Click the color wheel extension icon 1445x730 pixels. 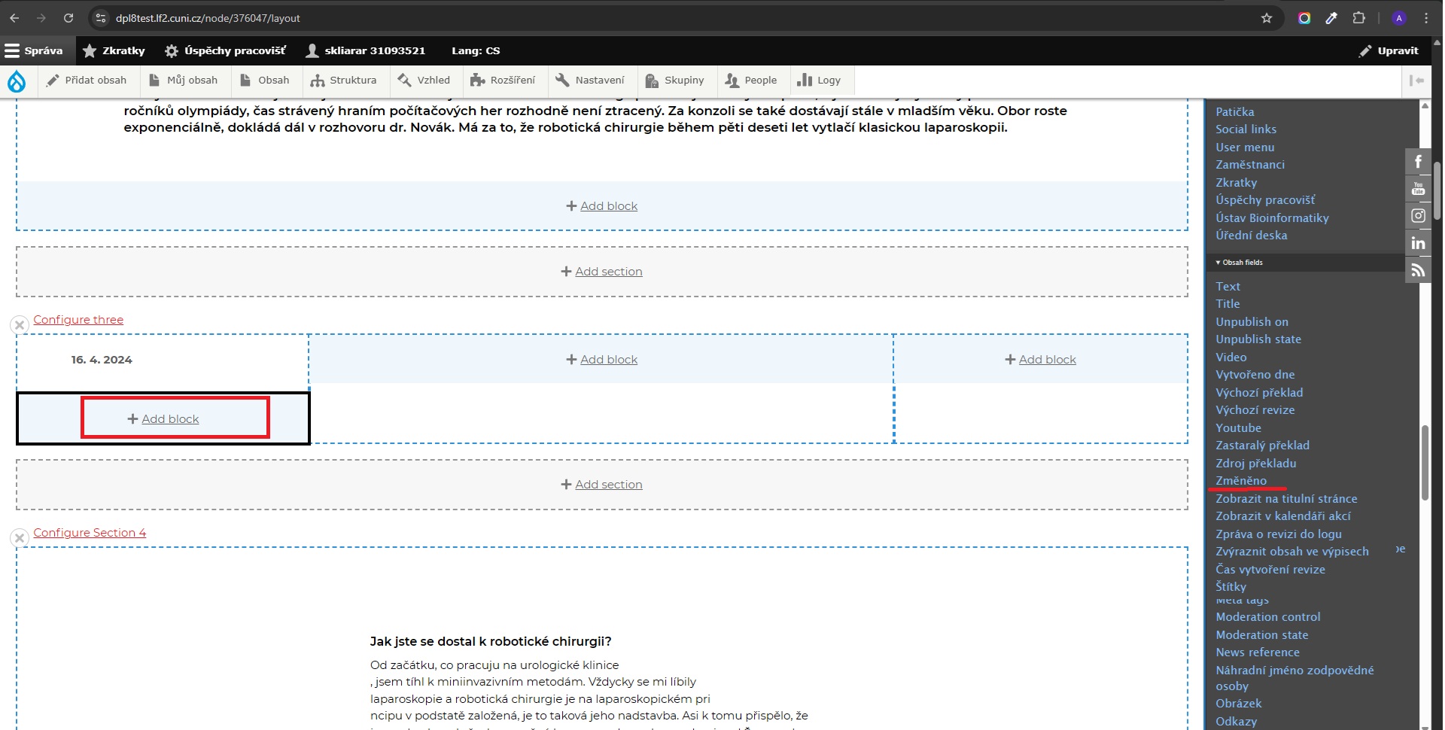(x=1304, y=18)
